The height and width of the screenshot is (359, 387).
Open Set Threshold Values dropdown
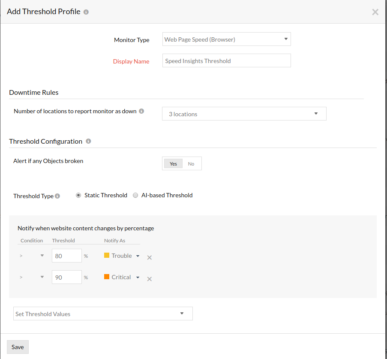103,314
